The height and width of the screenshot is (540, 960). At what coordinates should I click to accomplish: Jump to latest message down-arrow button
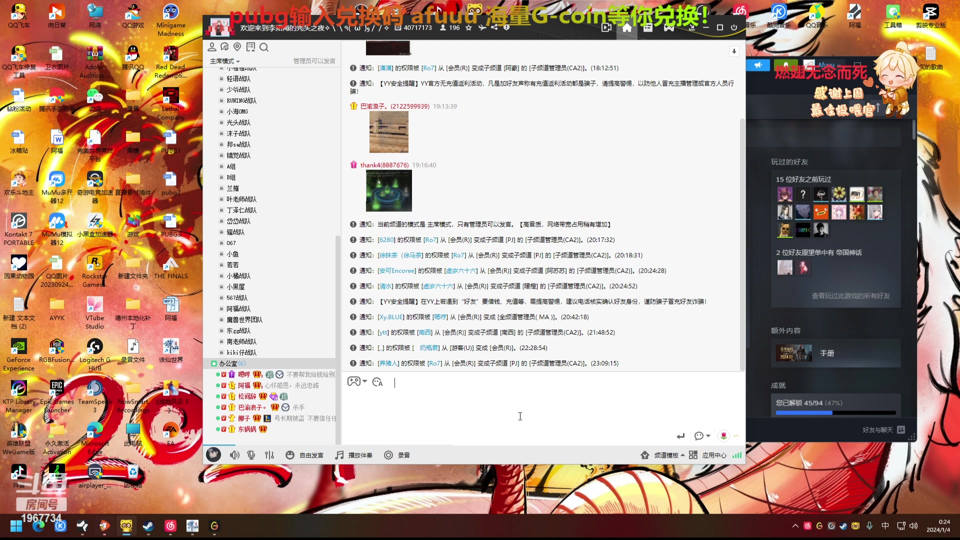pyautogui.click(x=734, y=51)
